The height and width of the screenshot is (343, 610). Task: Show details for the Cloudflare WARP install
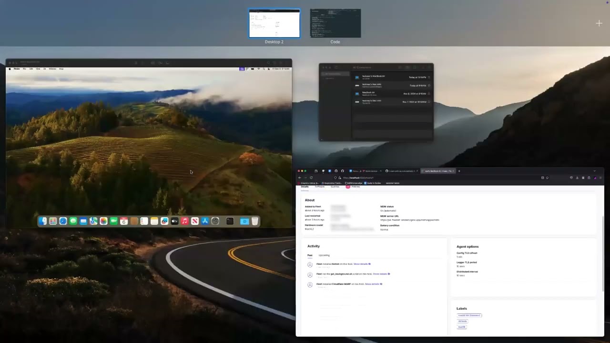(374, 284)
